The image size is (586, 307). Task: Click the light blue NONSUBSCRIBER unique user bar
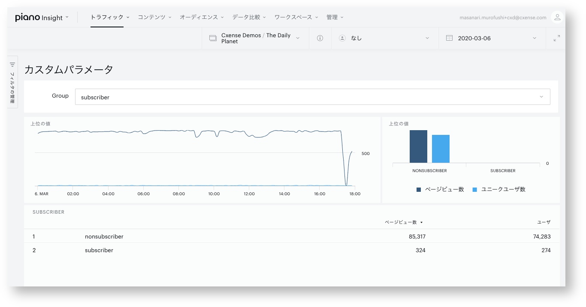pyautogui.click(x=441, y=149)
